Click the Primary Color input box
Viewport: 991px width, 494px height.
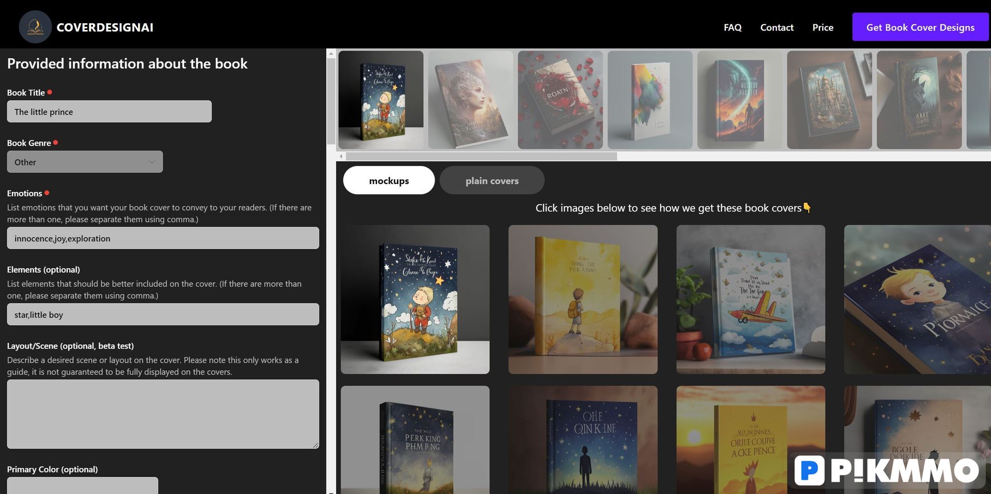(83, 485)
